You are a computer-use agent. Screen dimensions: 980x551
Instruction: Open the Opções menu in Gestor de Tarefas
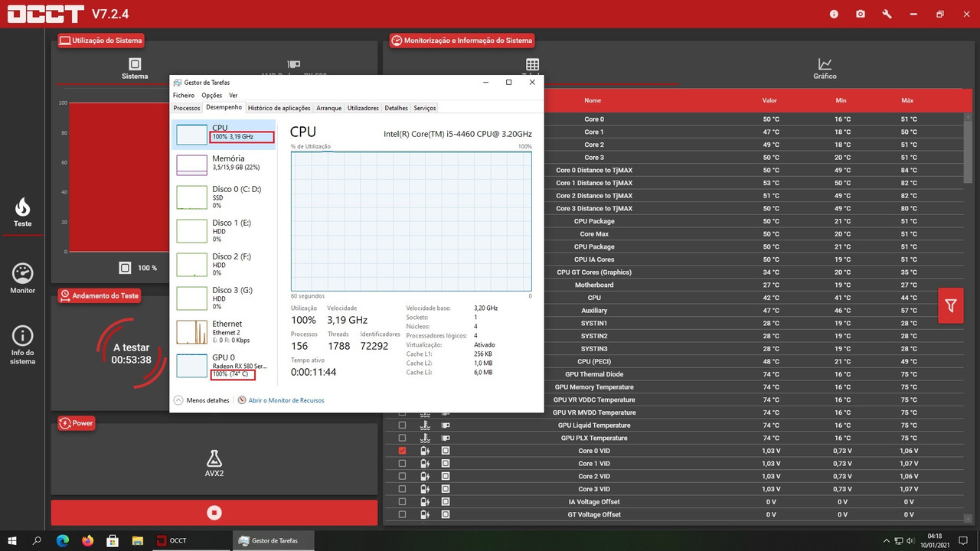(212, 96)
